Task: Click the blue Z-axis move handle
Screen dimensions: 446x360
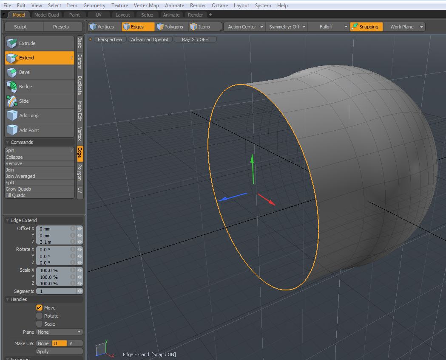Action: (233, 197)
